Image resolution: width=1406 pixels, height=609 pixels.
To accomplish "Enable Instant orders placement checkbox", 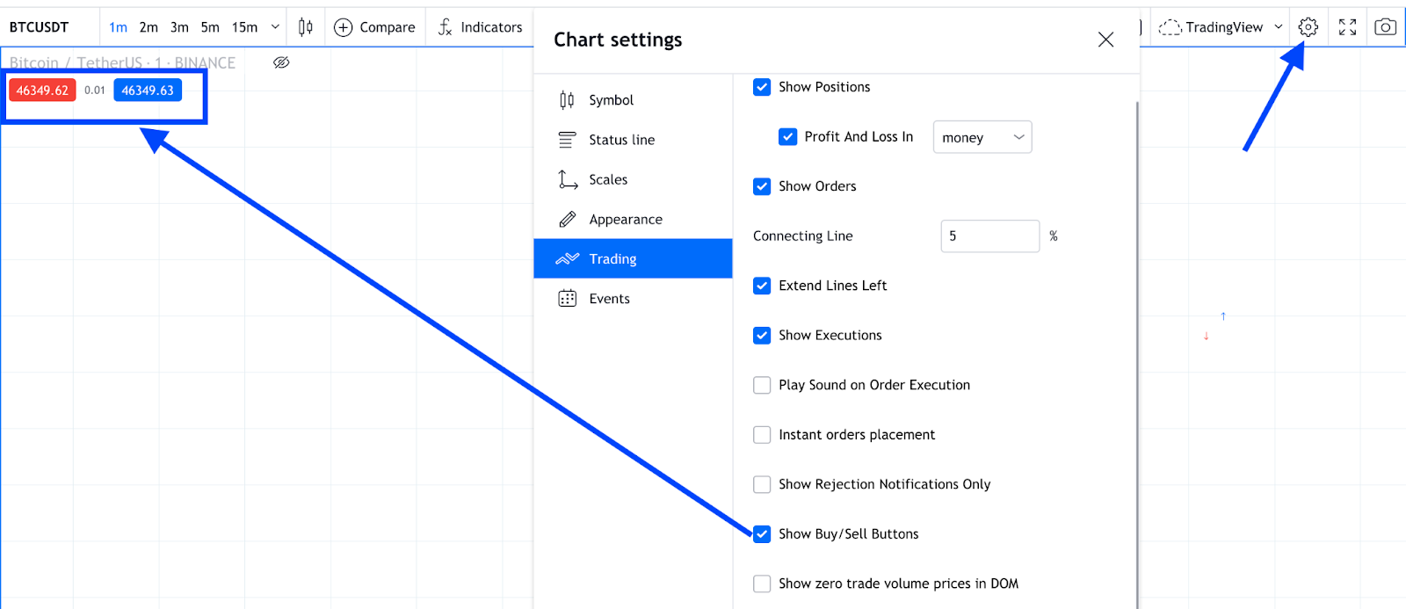I will coord(762,435).
